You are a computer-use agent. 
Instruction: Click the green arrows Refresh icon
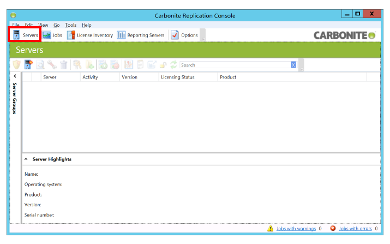[x=173, y=65]
